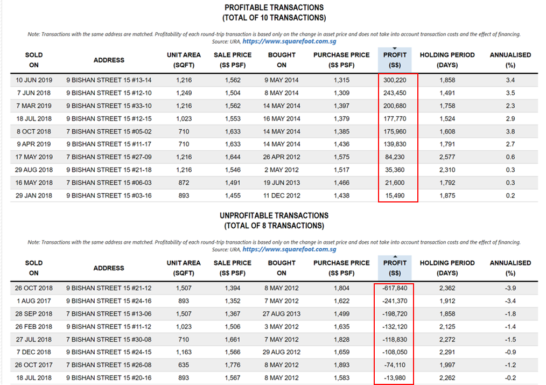The image size is (546, 385).
Task: Click address 7 Bishan Street 15 #30-08
Action: (x=109, y=340)
